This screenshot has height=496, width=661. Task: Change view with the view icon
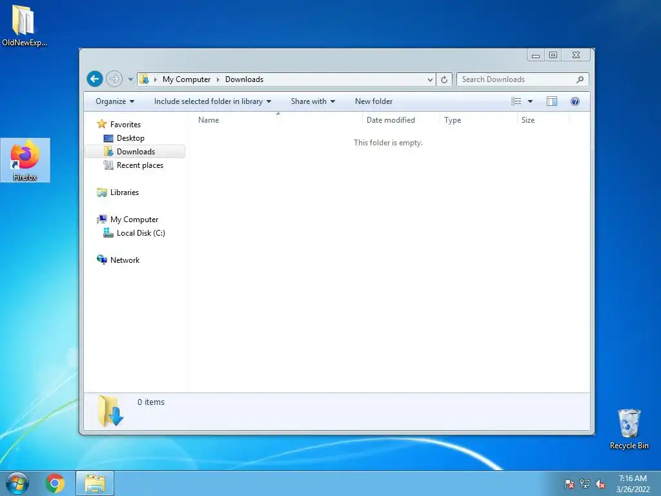(516, 101)
